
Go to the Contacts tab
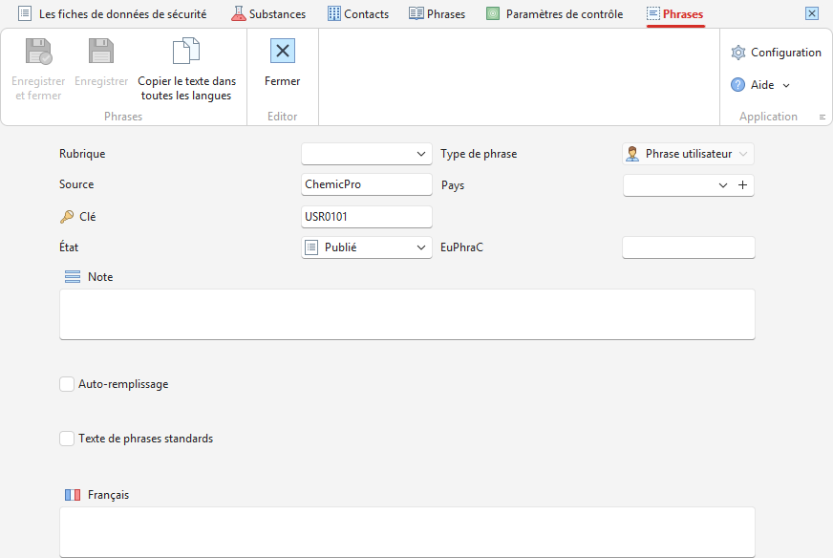click(x=358, y=13)
